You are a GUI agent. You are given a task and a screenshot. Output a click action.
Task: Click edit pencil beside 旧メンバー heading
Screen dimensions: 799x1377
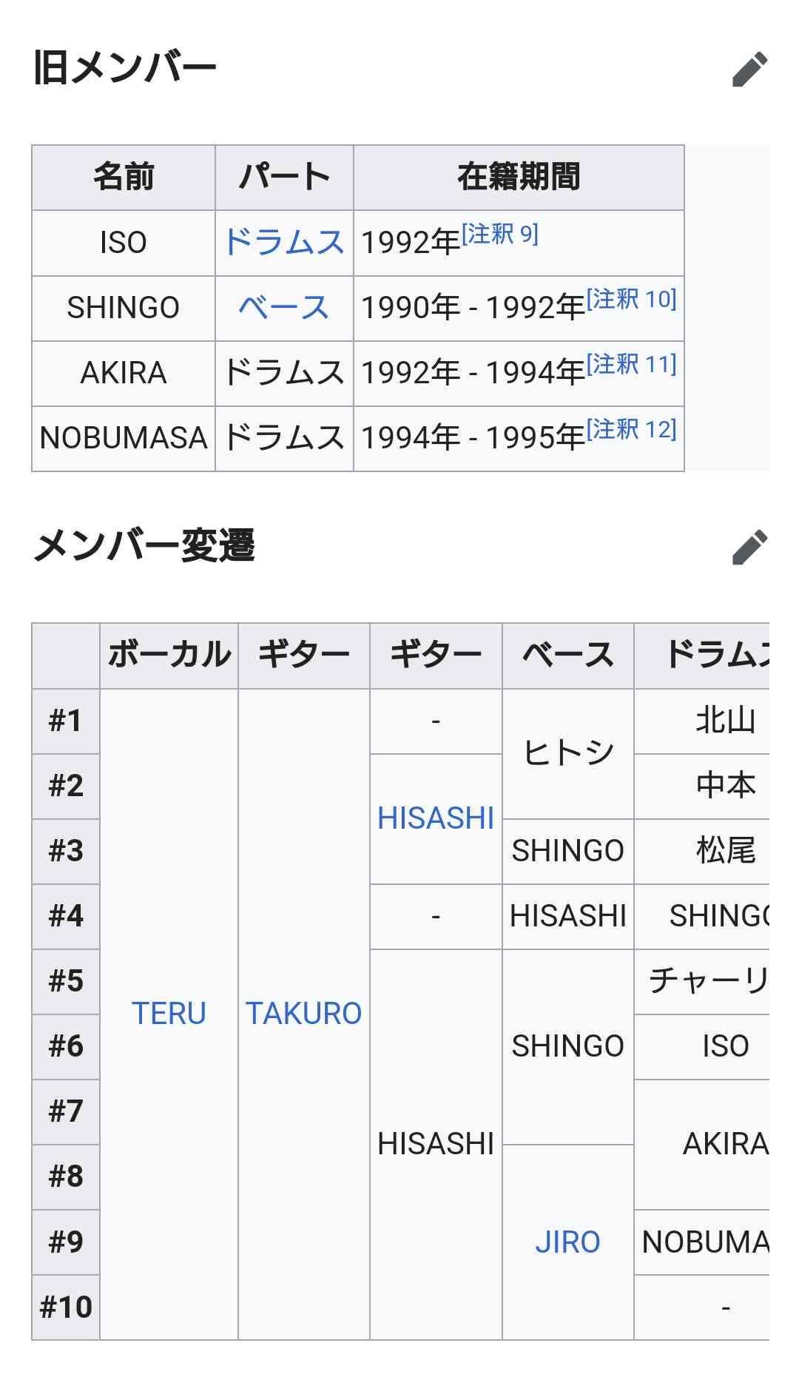pyautogui.click(x=749, y=69)
